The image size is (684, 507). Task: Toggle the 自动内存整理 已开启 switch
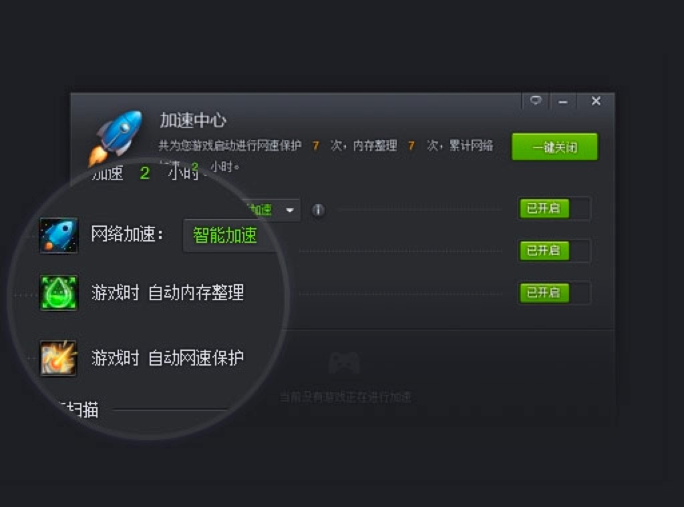[554, 250]
